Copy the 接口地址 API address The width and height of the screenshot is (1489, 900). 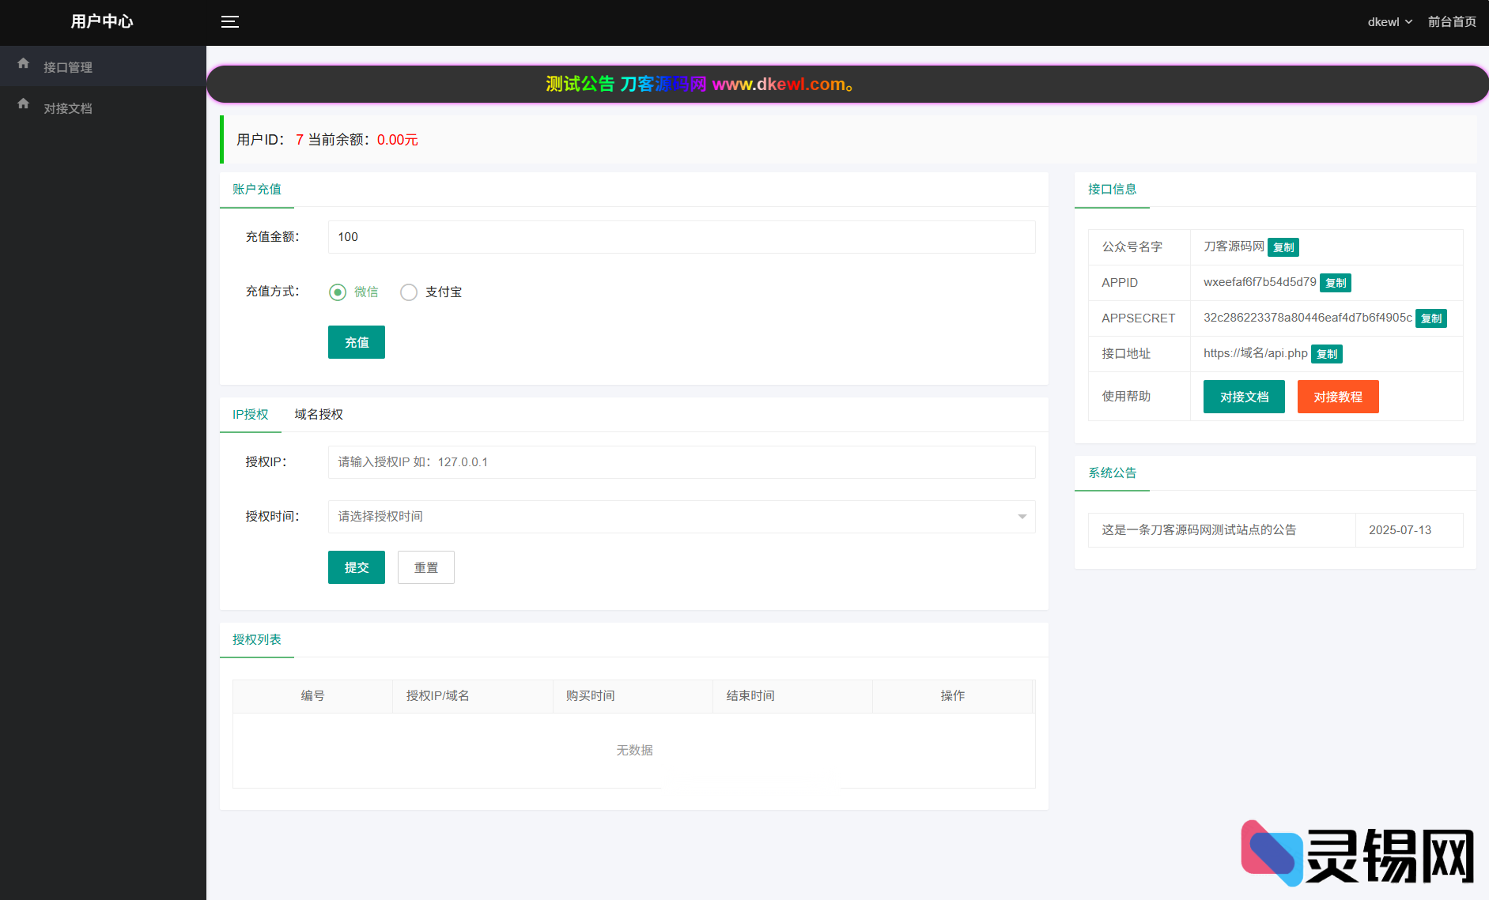coord(1326,353)
